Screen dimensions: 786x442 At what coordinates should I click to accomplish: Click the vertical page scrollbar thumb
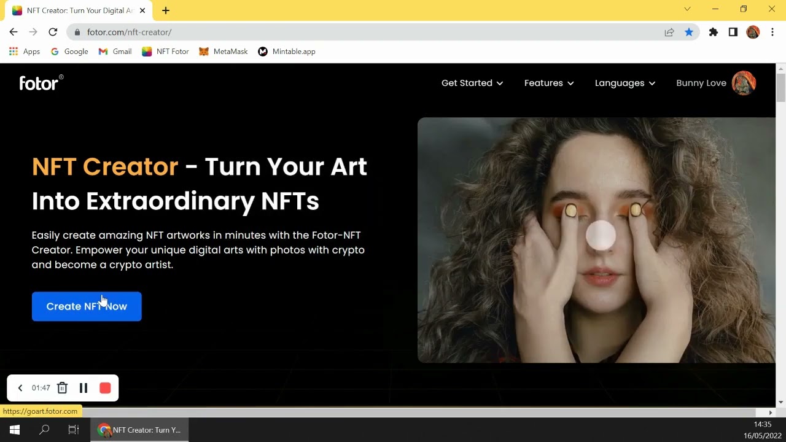(x=781, y=87)
